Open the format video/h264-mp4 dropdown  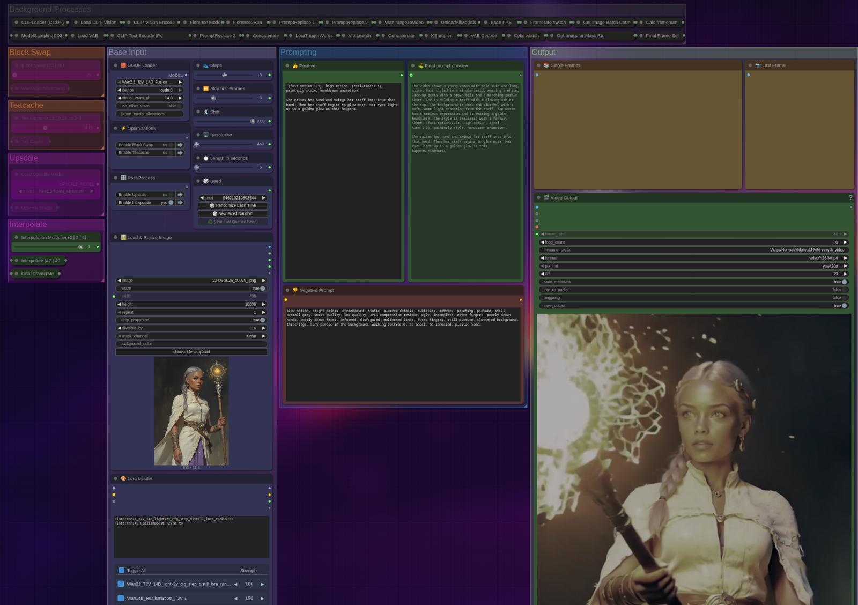694,258
